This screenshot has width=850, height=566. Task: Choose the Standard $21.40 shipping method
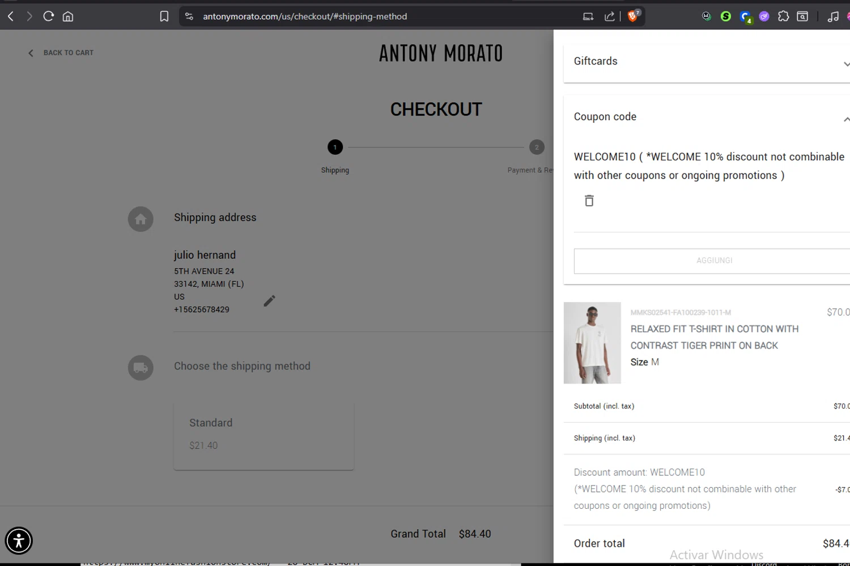[x=263, y=436]
